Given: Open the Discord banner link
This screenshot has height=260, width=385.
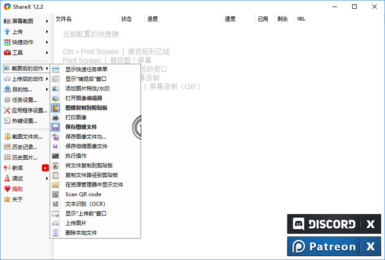Looking at the screenshot, I should pos(323,224).
